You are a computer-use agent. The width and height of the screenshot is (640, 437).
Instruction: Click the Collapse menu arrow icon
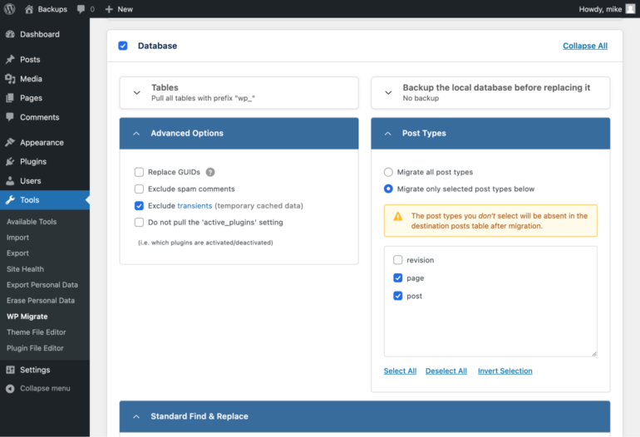[x=10, y=389]
